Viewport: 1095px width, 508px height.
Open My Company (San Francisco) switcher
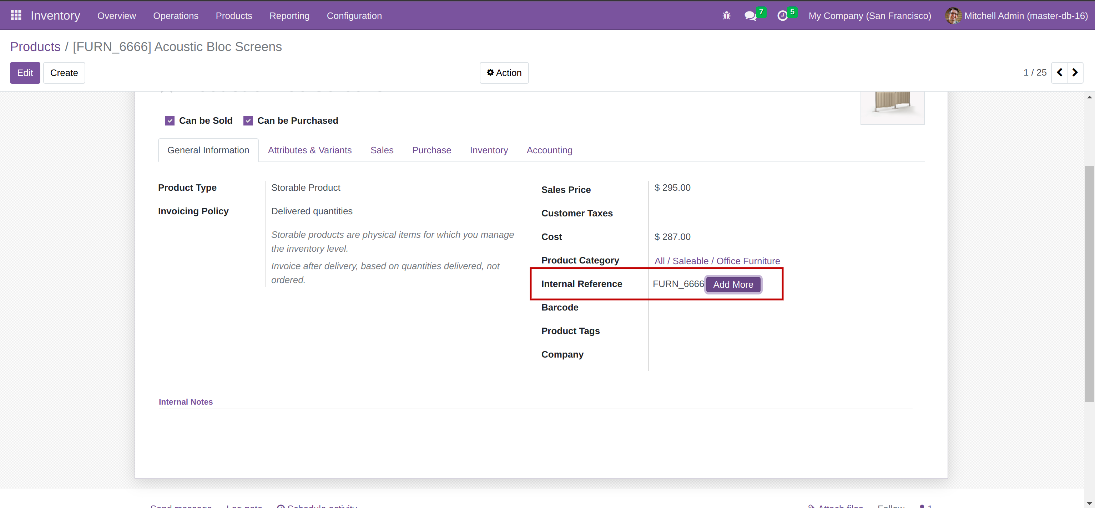click(870, 16)
